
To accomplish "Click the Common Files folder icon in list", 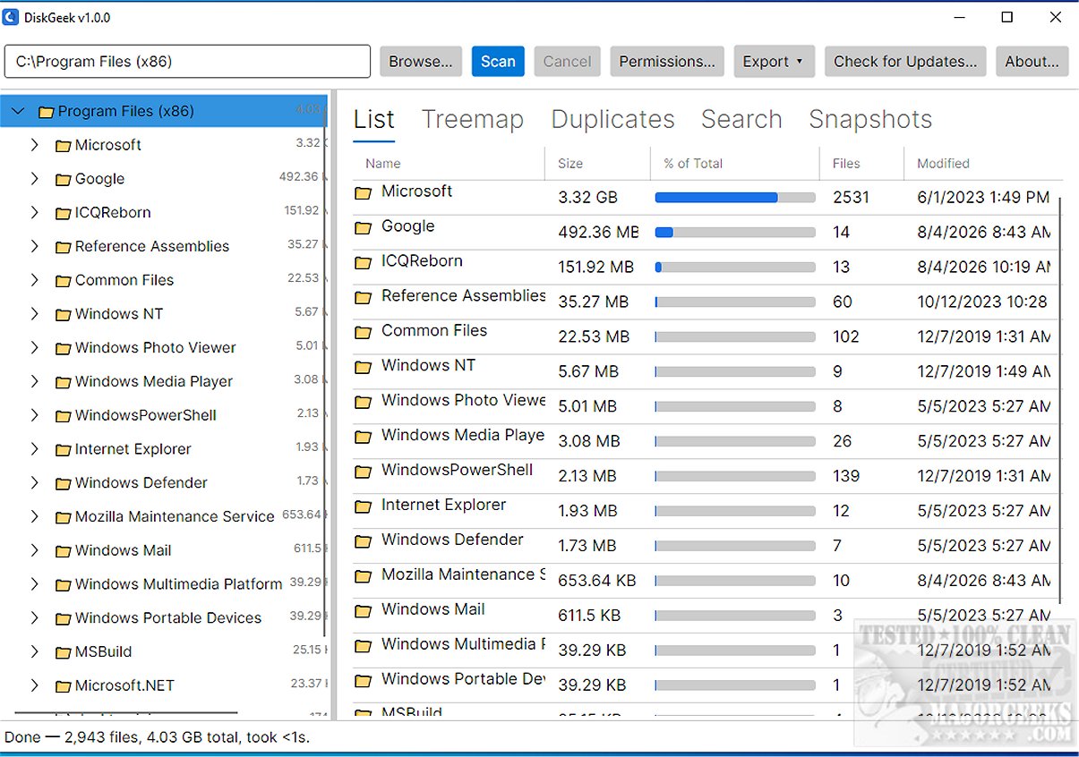I will [363, 333].
